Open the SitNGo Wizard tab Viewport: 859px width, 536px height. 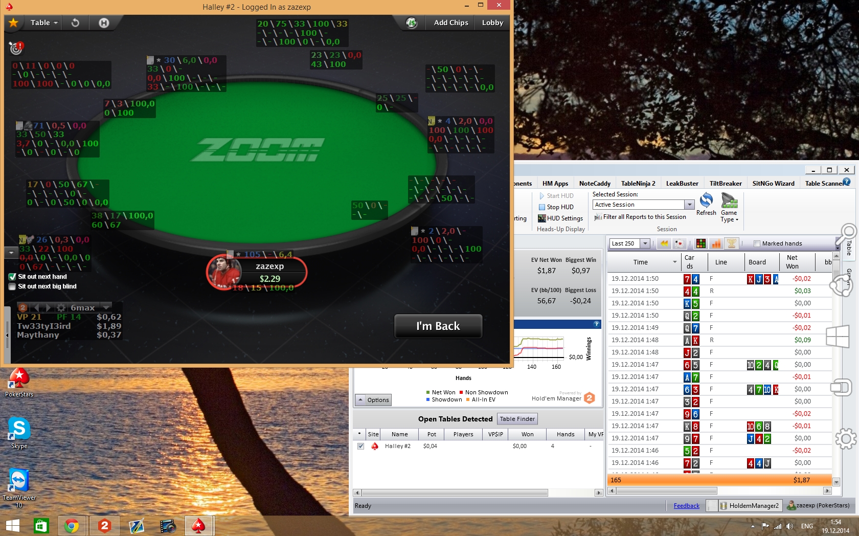pos(773,184)
